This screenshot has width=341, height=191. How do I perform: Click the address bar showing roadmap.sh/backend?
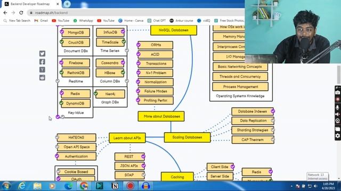point(136,13)
